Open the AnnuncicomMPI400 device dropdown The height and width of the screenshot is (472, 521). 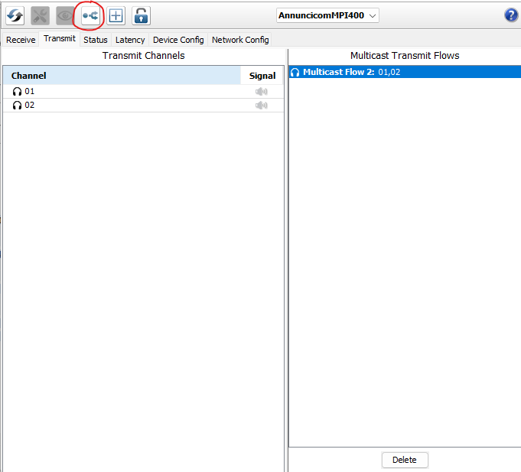[x=327, y=15]
